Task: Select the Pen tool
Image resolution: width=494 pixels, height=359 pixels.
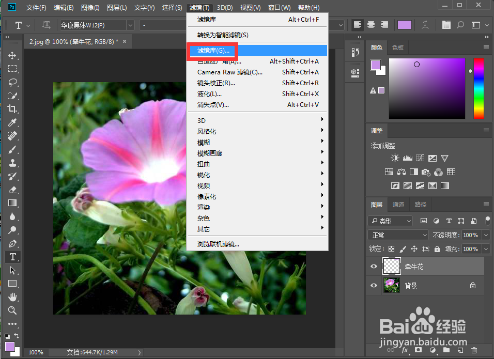Action: click(12, 243)
